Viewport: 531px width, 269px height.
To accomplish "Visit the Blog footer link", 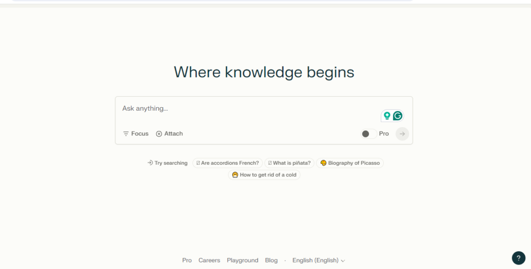I will (x=271, y=260).
